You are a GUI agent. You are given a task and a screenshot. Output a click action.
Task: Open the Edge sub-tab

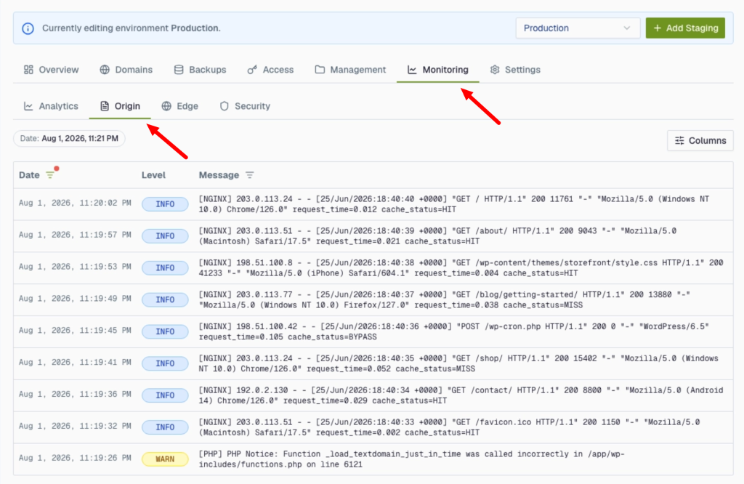click(x=180, y=106)
